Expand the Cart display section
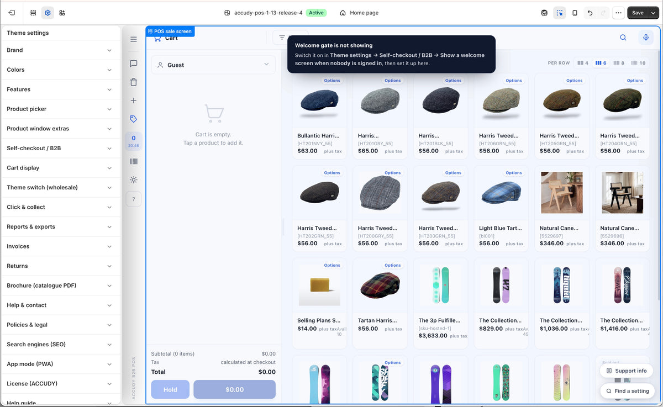Image resolution: width=663 pixels, height=407 pixels. tap(60, 168)
